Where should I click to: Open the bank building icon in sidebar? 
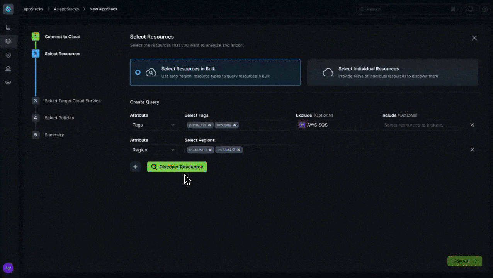[8, 69]
